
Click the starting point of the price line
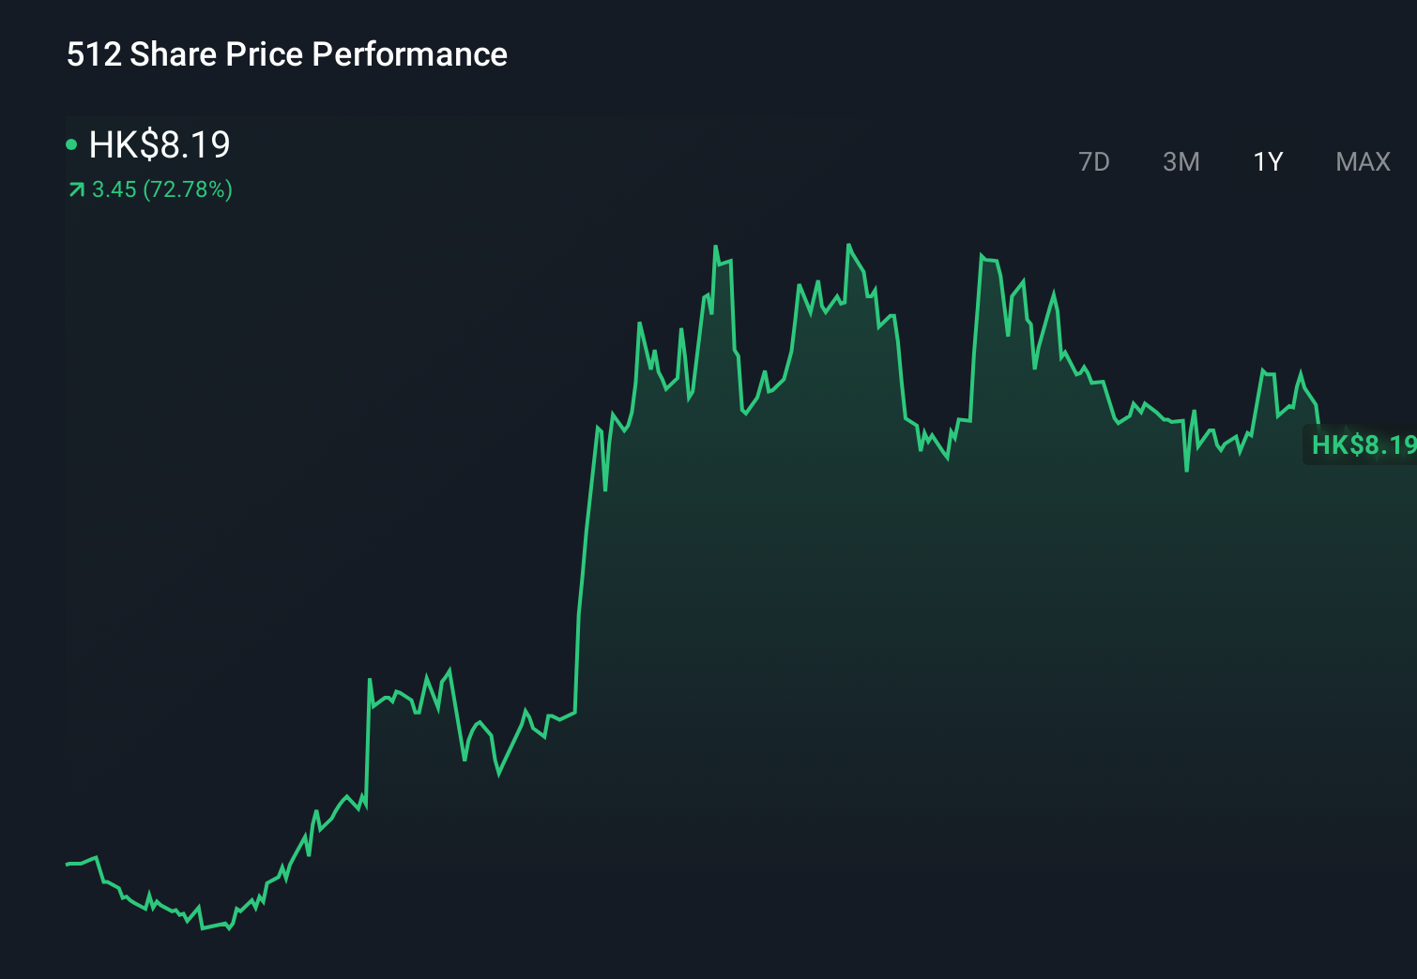coord(66,864)
